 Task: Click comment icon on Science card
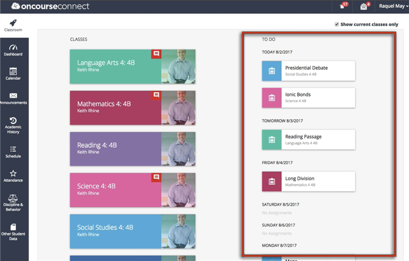156,177
